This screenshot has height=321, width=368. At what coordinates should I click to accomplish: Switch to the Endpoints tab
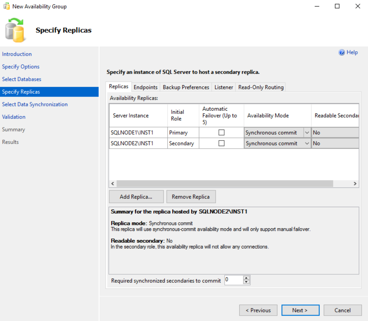tap(145, 87)
